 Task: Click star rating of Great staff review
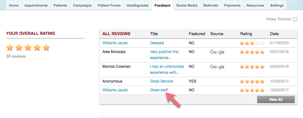pos(252,90)
